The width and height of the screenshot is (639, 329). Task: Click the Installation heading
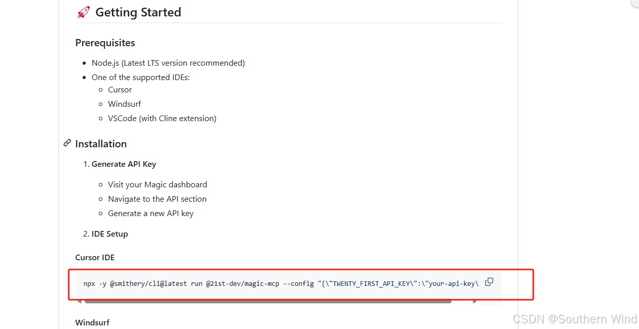(101, 144)
